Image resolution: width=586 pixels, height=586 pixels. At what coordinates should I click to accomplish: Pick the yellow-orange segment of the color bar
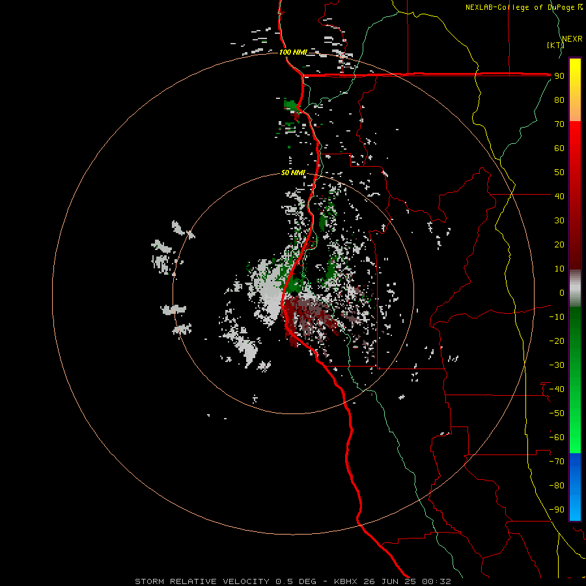[575, 90]
